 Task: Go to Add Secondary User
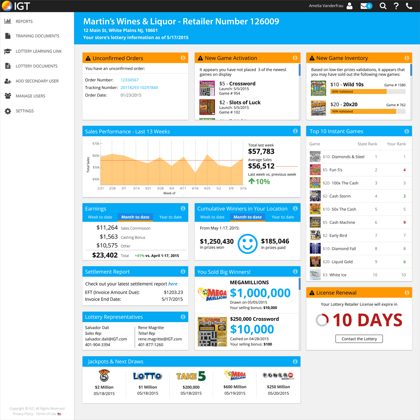[37, 81]
